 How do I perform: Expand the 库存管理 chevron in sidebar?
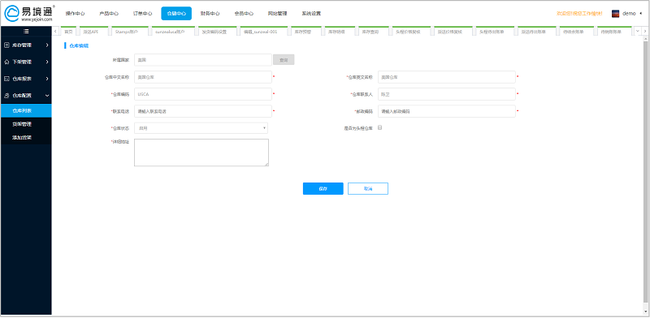[x=47, y=45]
